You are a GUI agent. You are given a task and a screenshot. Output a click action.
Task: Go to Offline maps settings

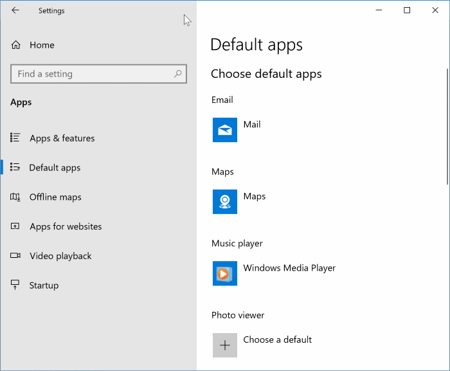coord(55,197)
